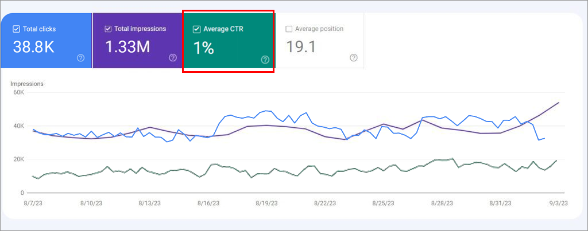Viewport: 588px width, 231px height.
Task: Click the 8/10/23 date label
Action: [91, 203]
